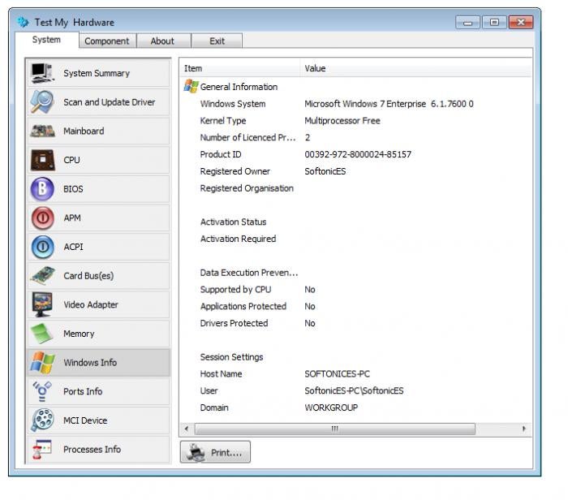Click the Item column header
The width and height of the screenshot is (568, 500).
click(x=240, y=68)
